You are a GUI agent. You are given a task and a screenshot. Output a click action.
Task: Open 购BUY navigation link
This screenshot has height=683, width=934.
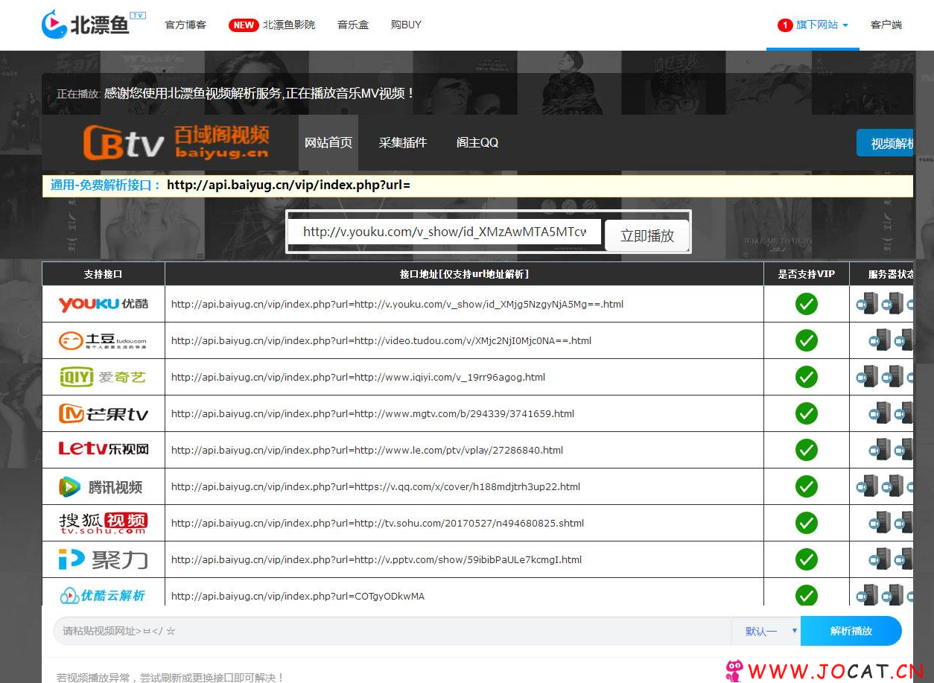(x=406, y=25)
